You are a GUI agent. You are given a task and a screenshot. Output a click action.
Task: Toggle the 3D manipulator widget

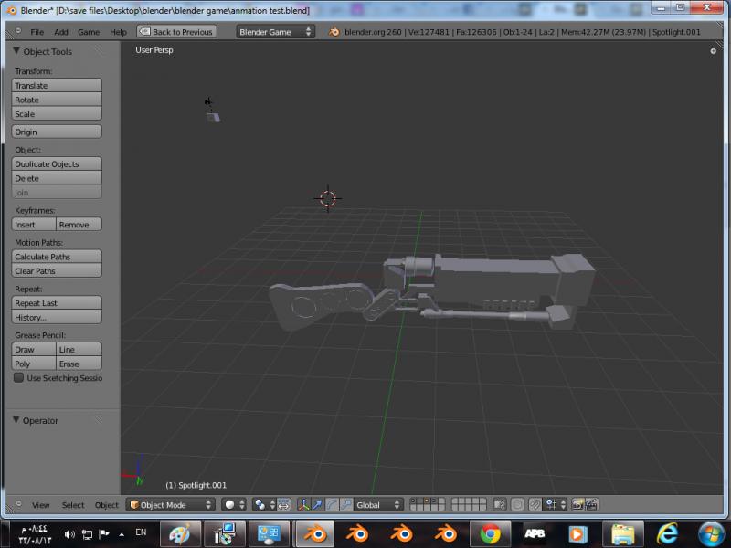[304, 505]
